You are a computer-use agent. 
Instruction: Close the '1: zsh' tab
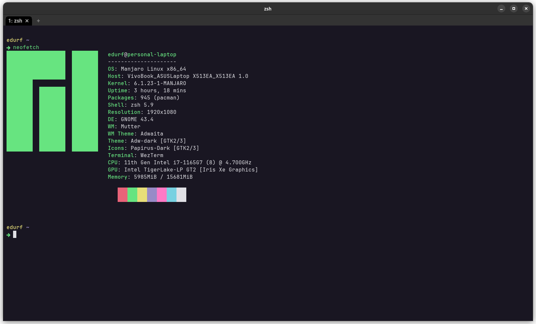[27, 21]
